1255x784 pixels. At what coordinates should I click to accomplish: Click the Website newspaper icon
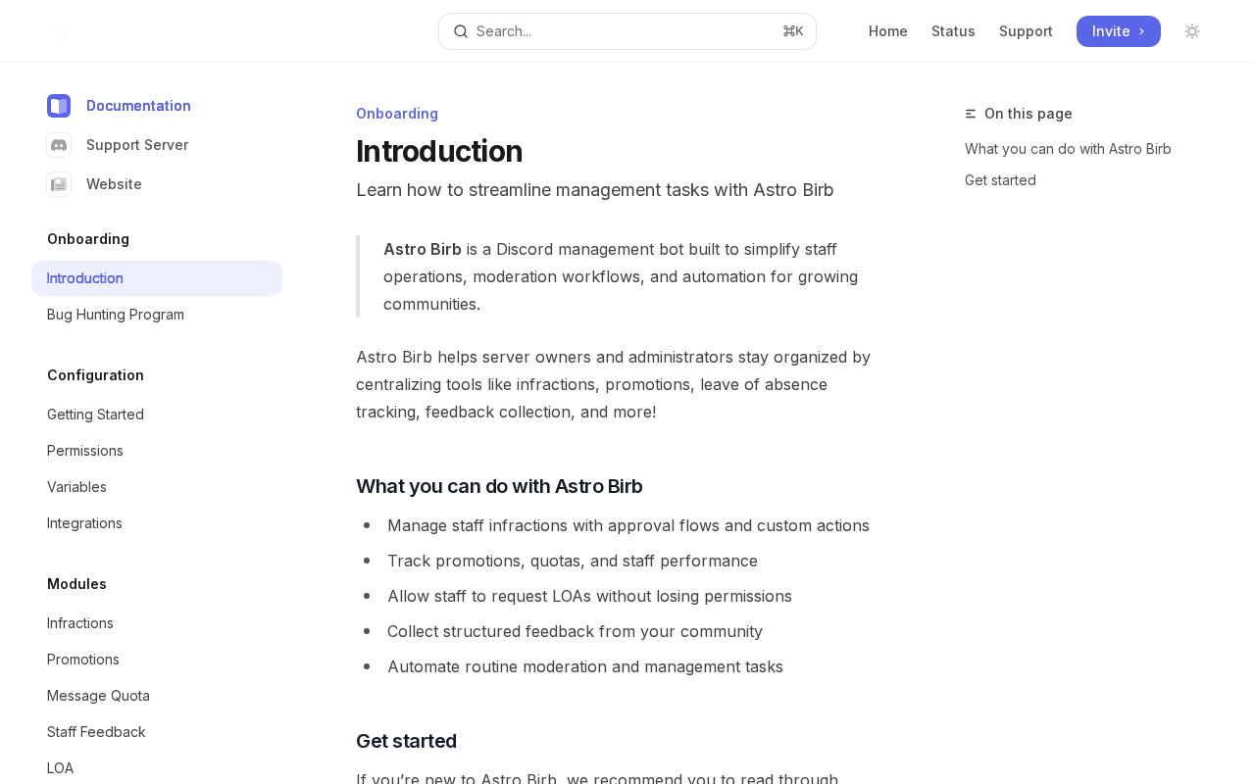click(x=59, y=184)
